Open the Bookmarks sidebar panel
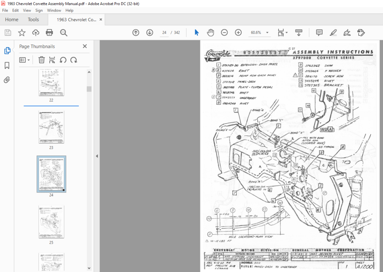This screenshot has height=272, width=383. tap(7, 65)
